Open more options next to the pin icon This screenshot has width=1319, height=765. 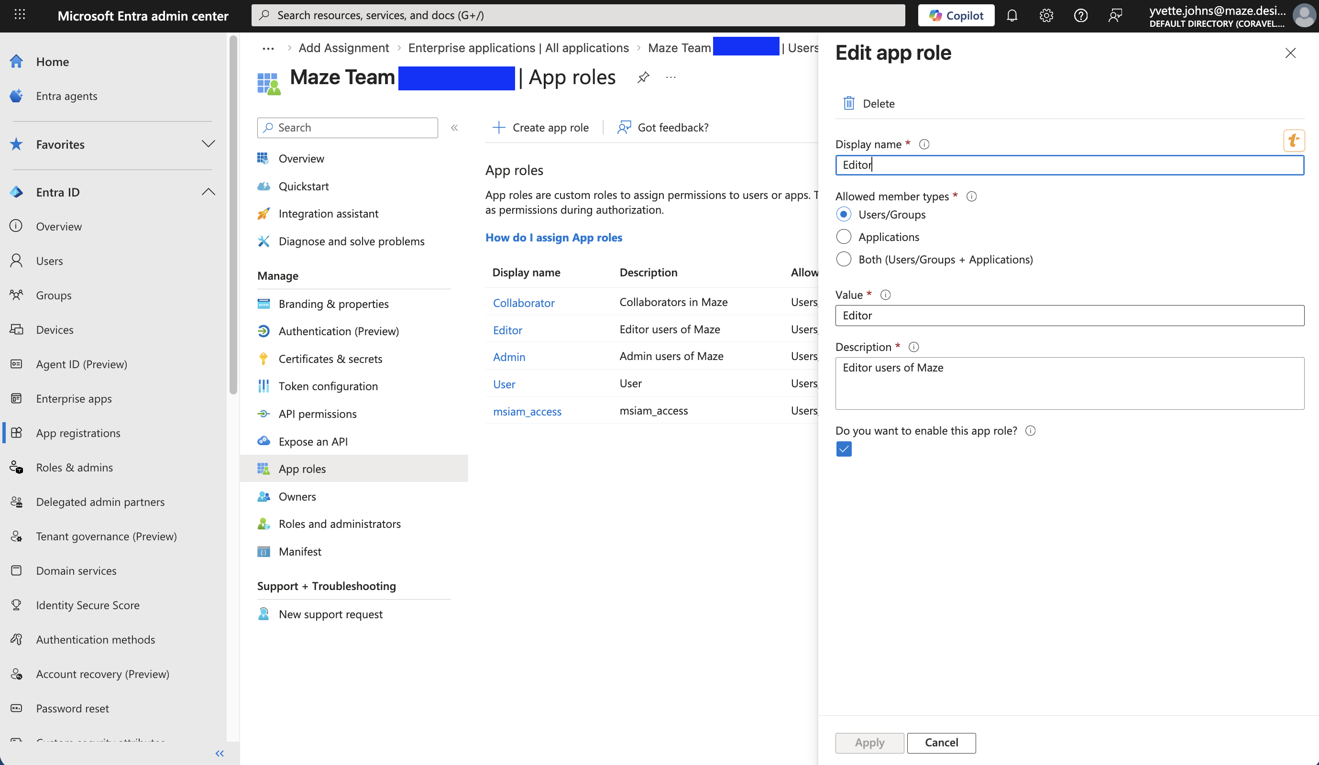pos(670,77)
